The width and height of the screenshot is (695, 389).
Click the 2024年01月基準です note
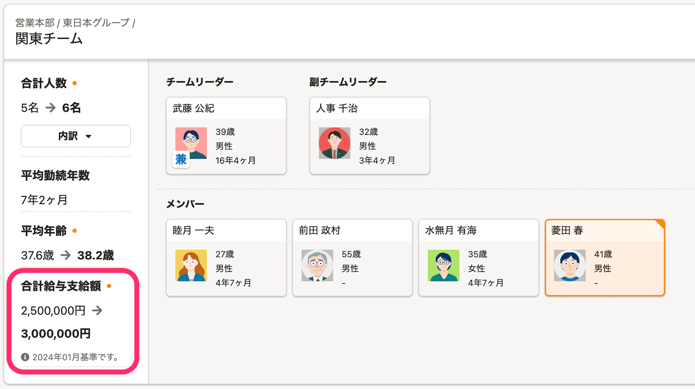pos(75,357)
